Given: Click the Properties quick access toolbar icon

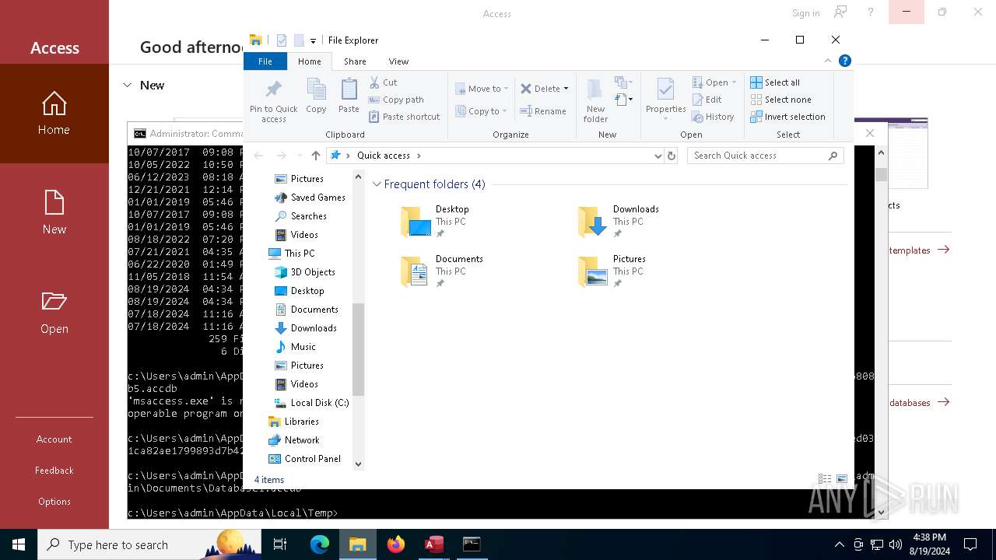Looking at the screenshot, I should point(282,40).
